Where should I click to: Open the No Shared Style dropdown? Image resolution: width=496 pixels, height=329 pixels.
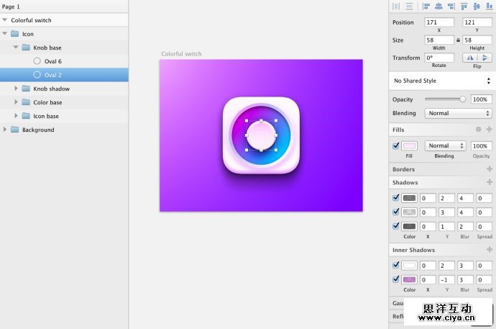coord(441,81)
